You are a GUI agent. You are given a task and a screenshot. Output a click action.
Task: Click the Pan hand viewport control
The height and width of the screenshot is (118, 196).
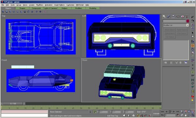[x=186, y=115]
